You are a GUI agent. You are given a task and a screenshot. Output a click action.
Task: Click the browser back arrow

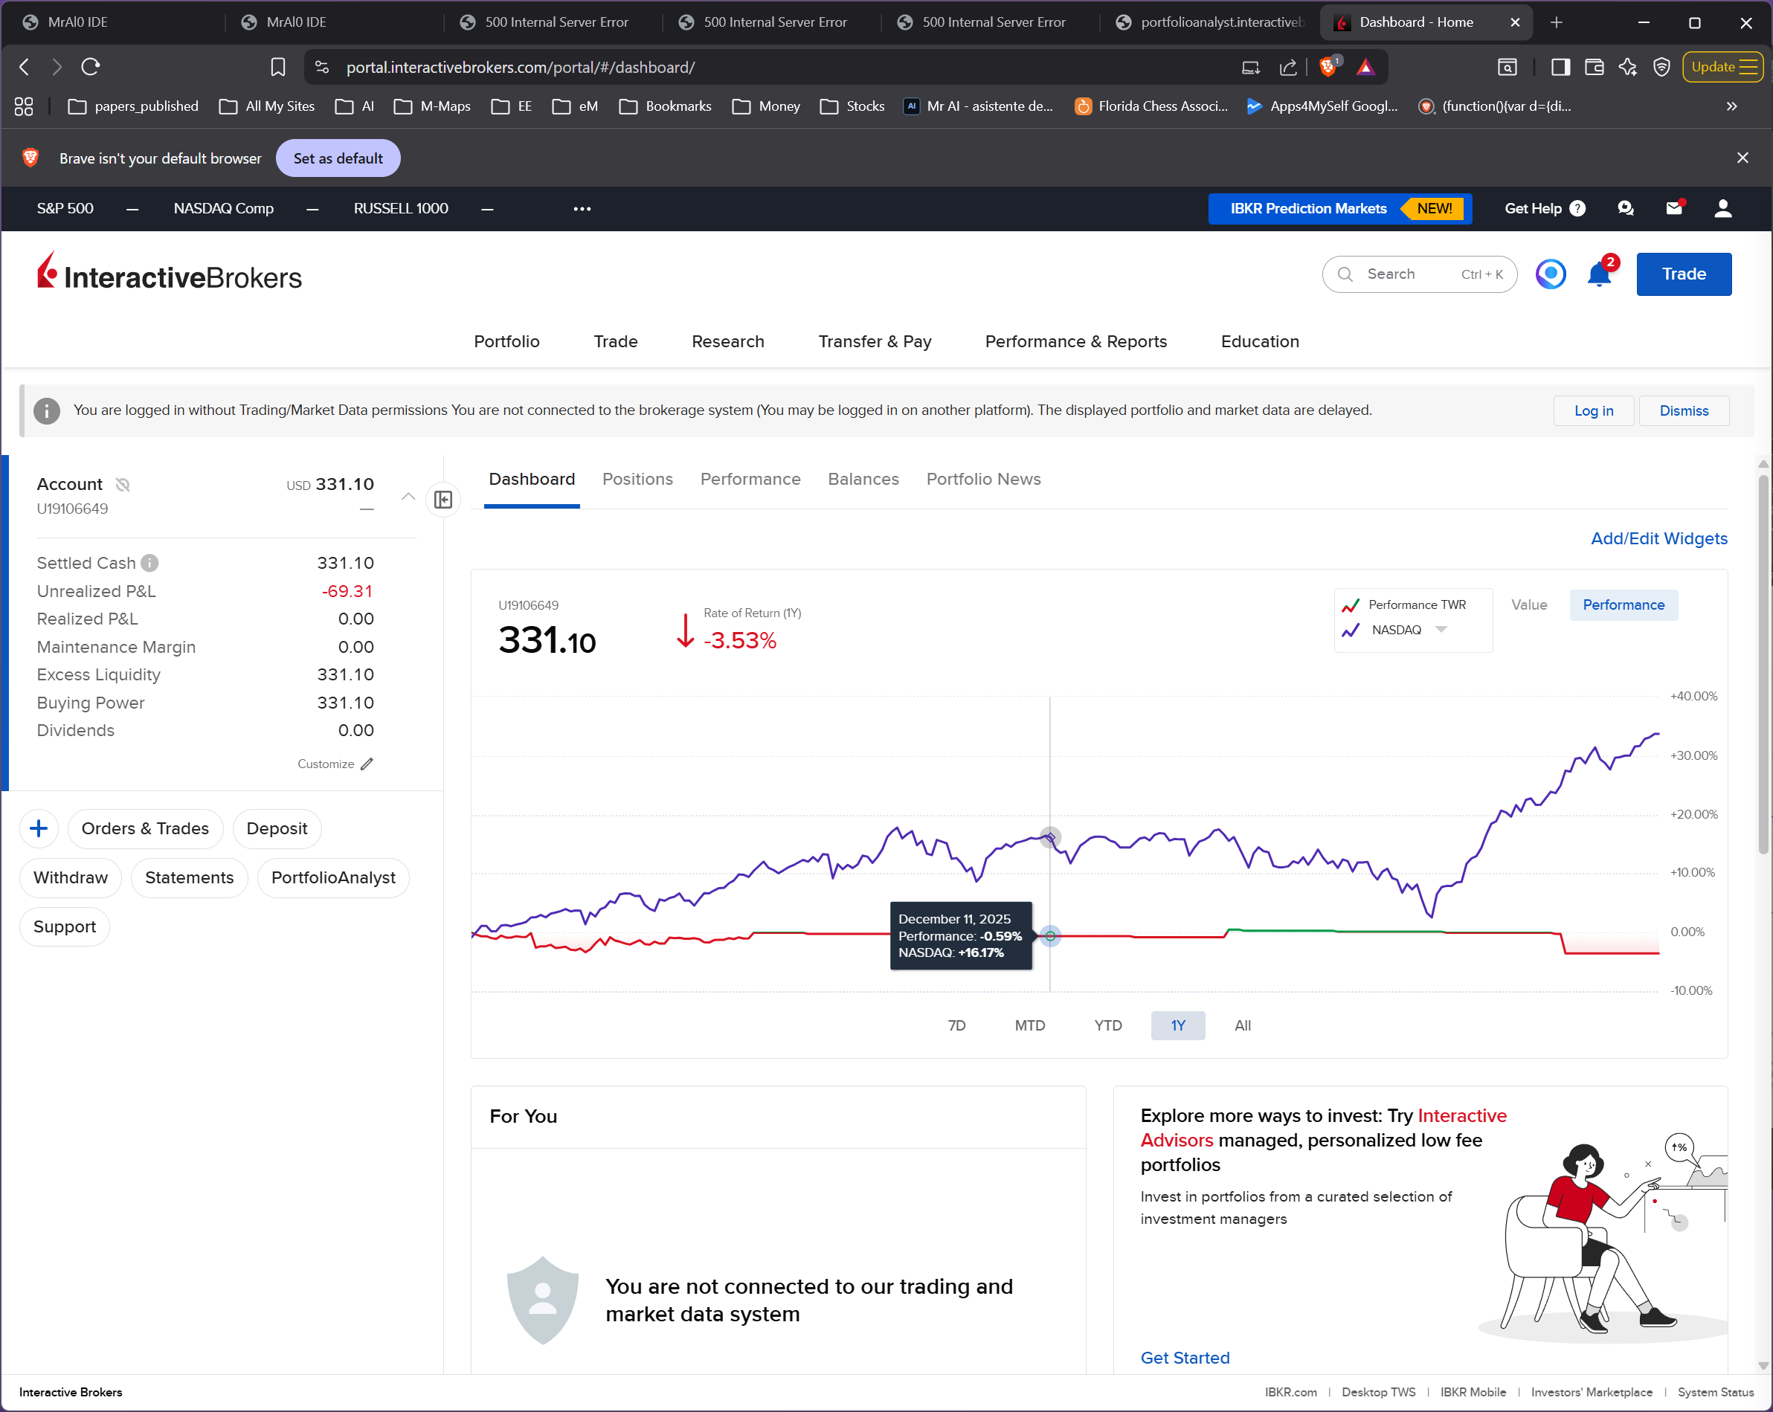pyautogui.click(x=25, y=67)
